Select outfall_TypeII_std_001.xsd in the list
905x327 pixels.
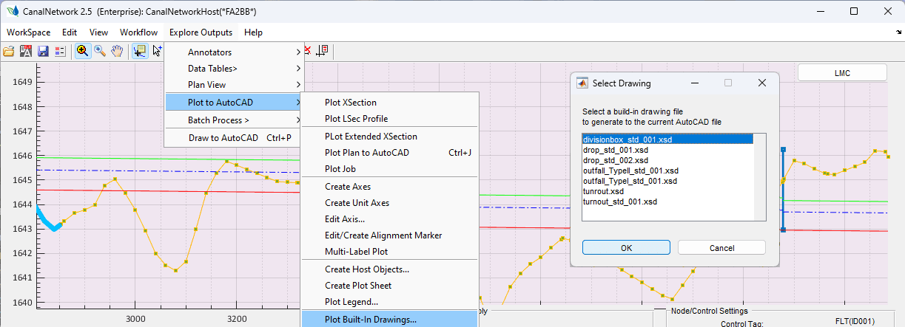[667, 170]
